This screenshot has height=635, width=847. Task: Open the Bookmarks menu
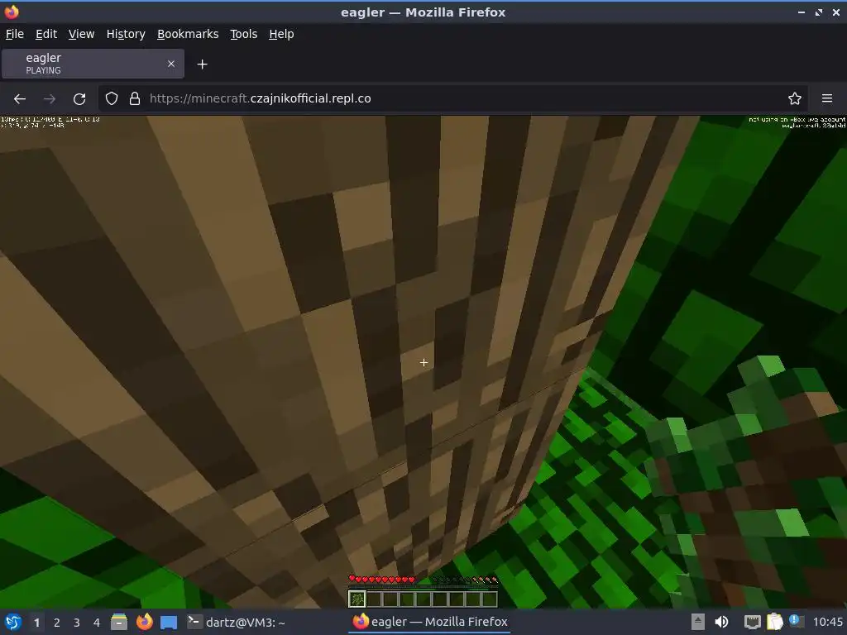188,34
